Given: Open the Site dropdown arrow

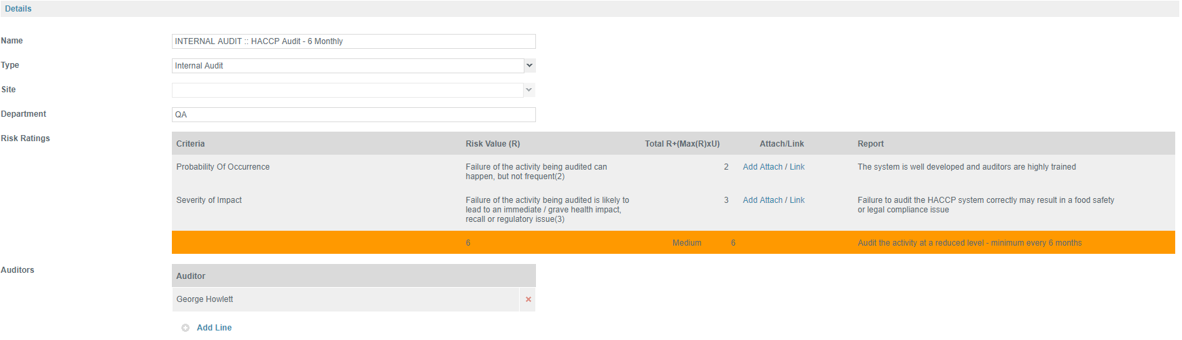Looking at the screenshot, I should click(529, 90).
